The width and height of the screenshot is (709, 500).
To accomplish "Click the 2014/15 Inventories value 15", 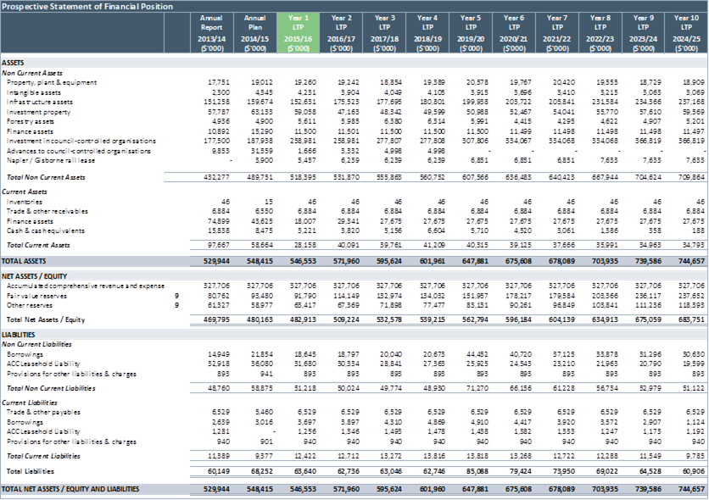I will tap(269, 202).
